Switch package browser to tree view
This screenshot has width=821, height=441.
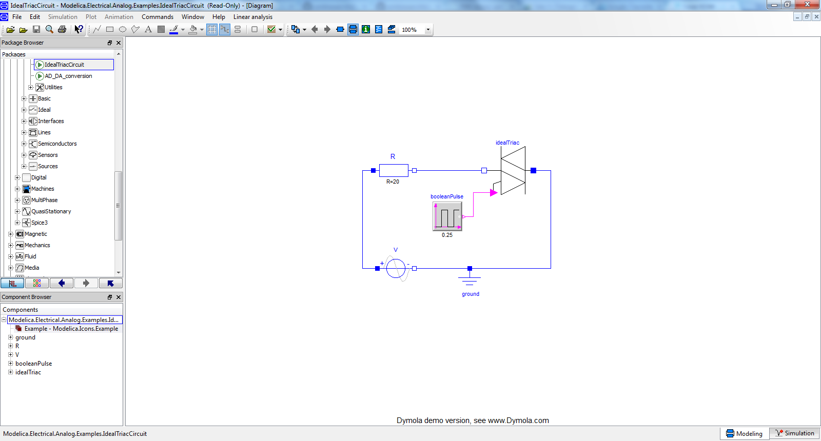(x=12, y=283)
